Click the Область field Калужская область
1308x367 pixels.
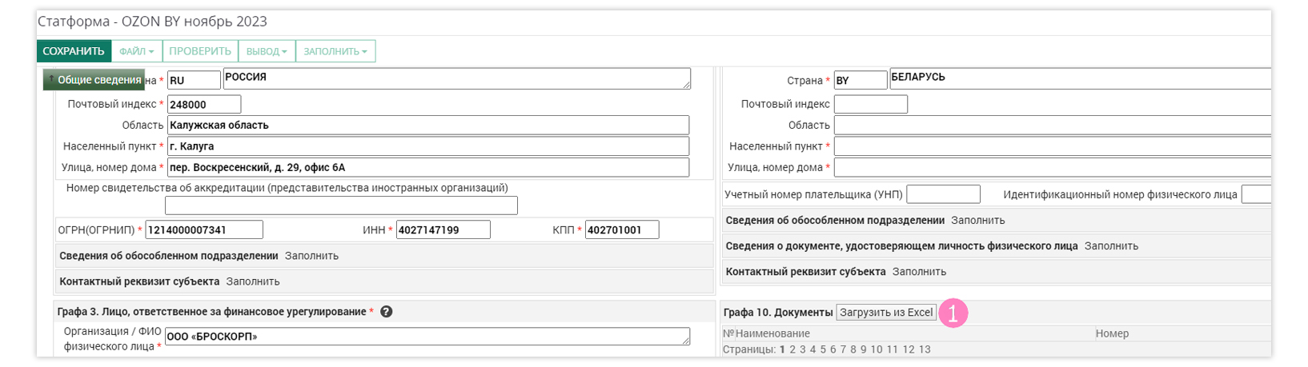pos(428,125)
